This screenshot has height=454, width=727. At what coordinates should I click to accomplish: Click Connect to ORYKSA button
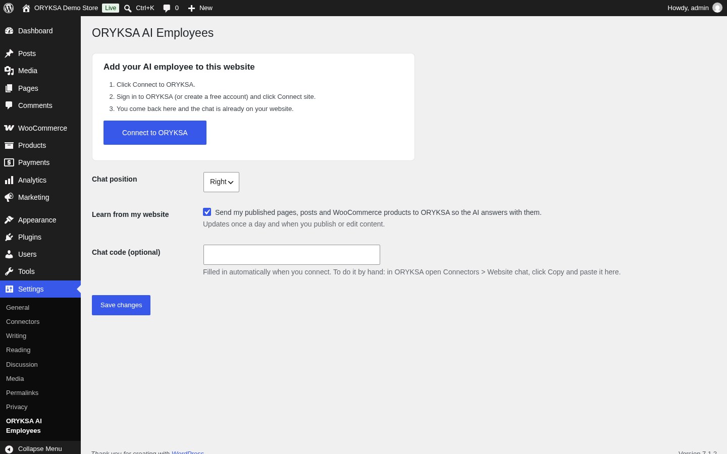click(155, 133)
